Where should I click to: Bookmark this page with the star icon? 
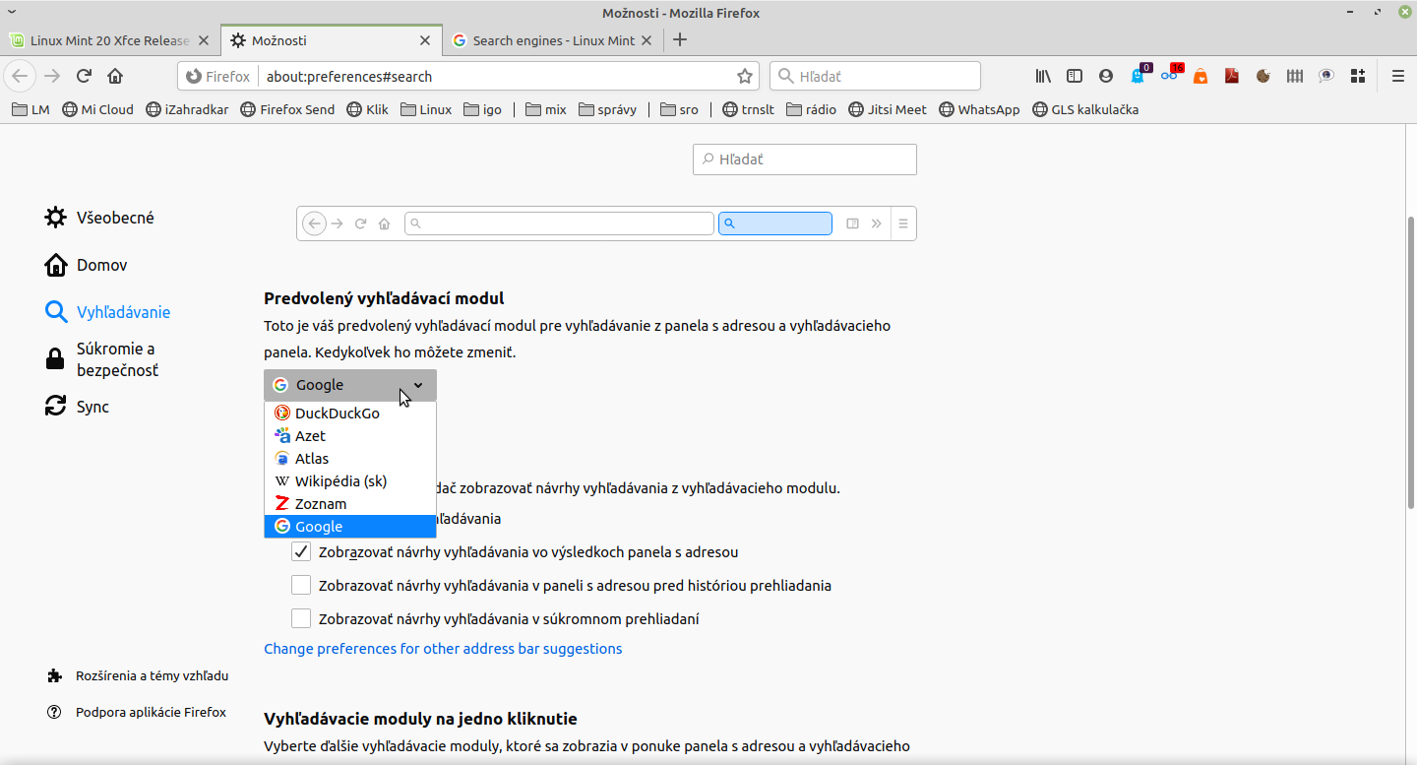745,76
